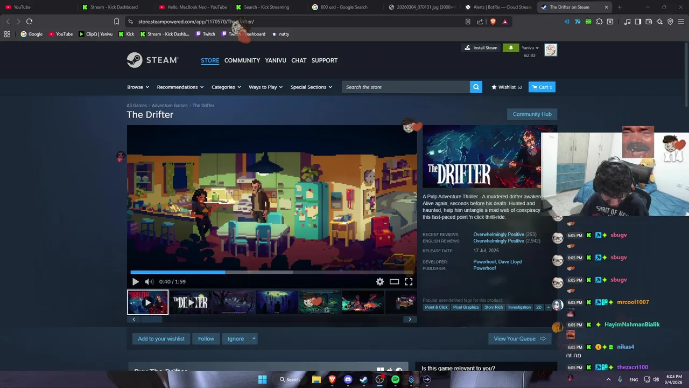
Task: Open Brave Rewards triangle icon
Action: click(505, 22)
